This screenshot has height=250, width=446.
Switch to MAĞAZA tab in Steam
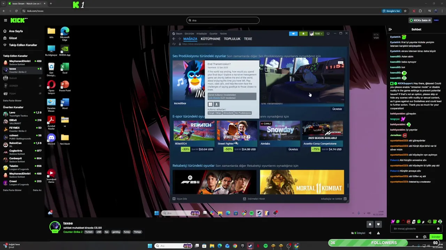(190, 39)
